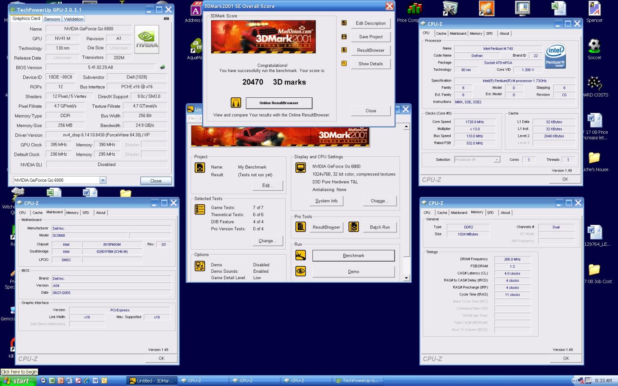Click the Benchmark button in 3DMark

tap(354, 256)
